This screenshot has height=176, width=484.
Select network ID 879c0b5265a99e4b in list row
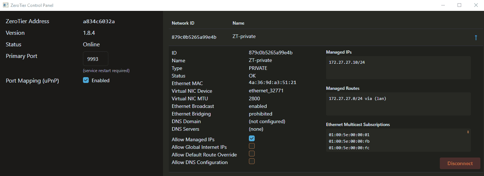pyautogui.click(x=194, y=37)
